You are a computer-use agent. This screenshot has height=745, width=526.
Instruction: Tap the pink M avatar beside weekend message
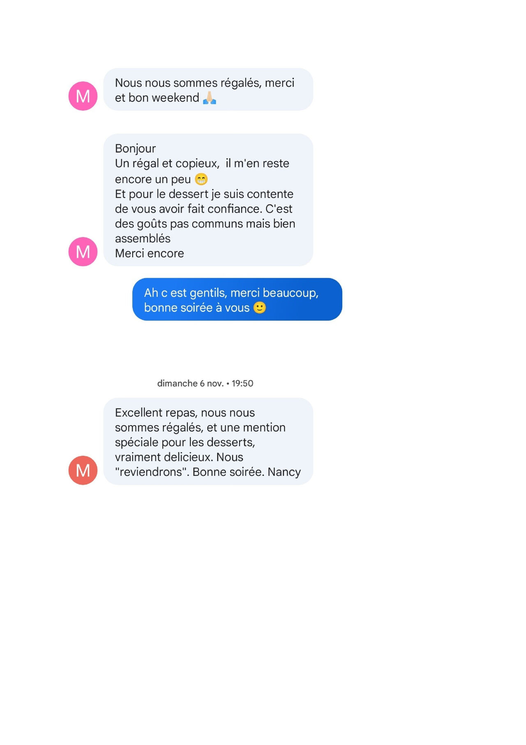(x=83, y=96)
